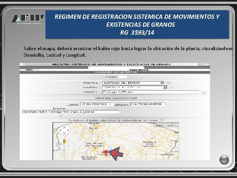Click the help icon beside Localidad
This screenshot has height=178, width=237.
pos(171,87)
